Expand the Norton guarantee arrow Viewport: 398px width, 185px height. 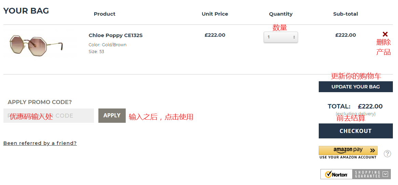(x=386, y=174)
